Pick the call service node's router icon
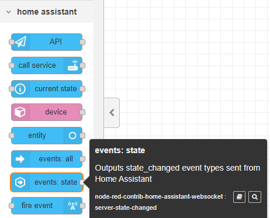The image size is (270, 218). click(x=72, y=65)
